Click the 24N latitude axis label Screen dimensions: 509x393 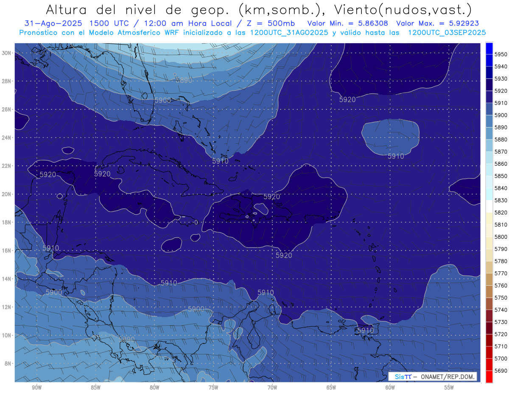coord(6,138)
